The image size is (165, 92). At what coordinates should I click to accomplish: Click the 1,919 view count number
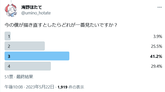click(63, 87)
